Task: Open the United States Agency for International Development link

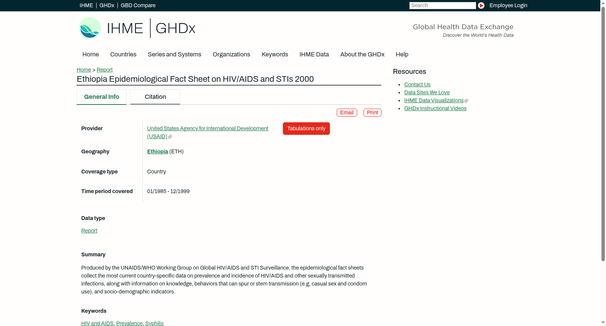Action: click(x=208, y=133)
